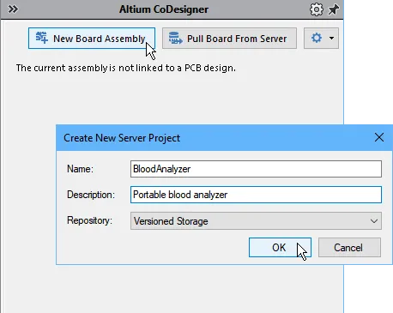
Task: Click the Altium CoDesigner panel title
Action: [x=164, y=9]
